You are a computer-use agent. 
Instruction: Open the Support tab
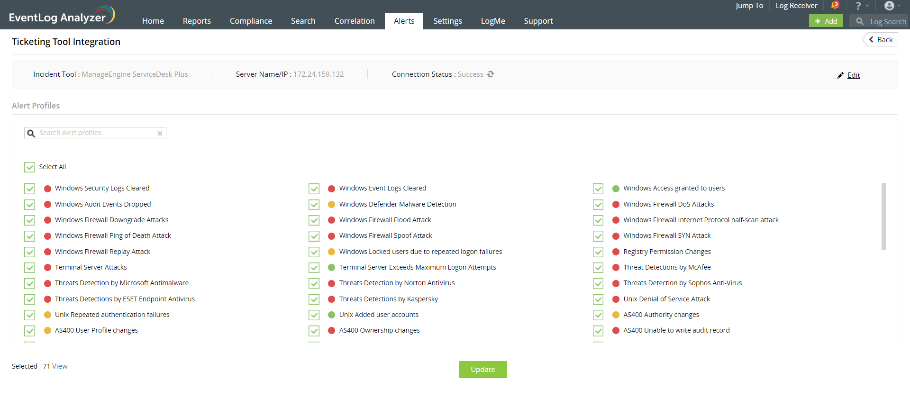click(x=538, y=21)
